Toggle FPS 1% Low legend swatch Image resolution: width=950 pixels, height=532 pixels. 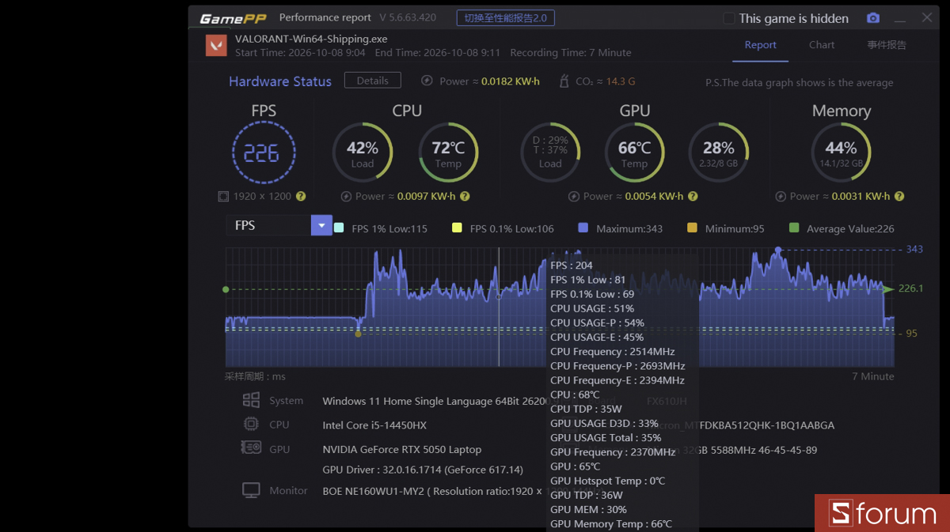(339, 228)
